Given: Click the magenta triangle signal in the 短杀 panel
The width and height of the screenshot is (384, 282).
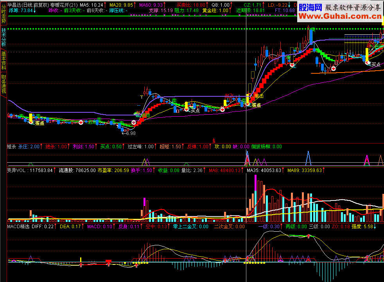Looking at the screenshot, I should 367,160.
